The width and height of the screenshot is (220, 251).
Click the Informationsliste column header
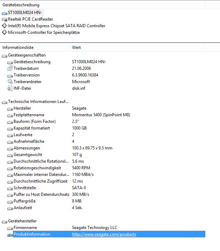click(x=18, y=47)
